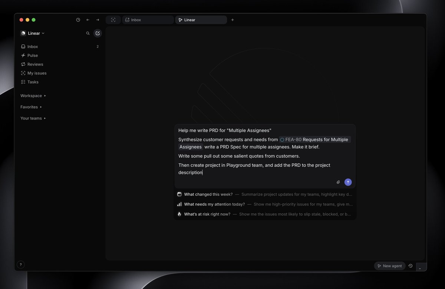
Task: Click the fire icon beside at-risk suggestion
Action: 179,214
